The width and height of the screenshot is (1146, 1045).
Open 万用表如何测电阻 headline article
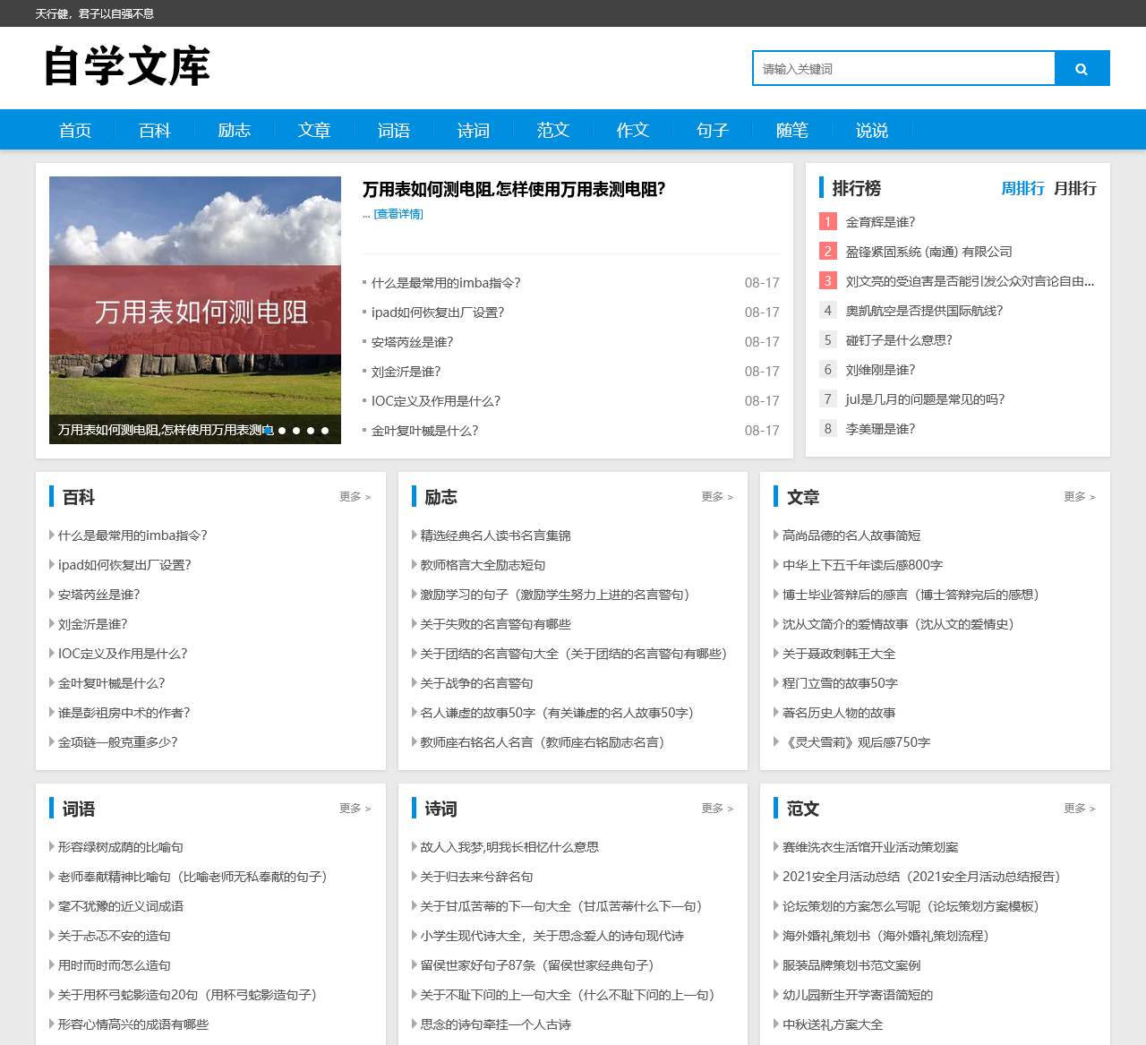pyautogui.click(x=511, y=189)
